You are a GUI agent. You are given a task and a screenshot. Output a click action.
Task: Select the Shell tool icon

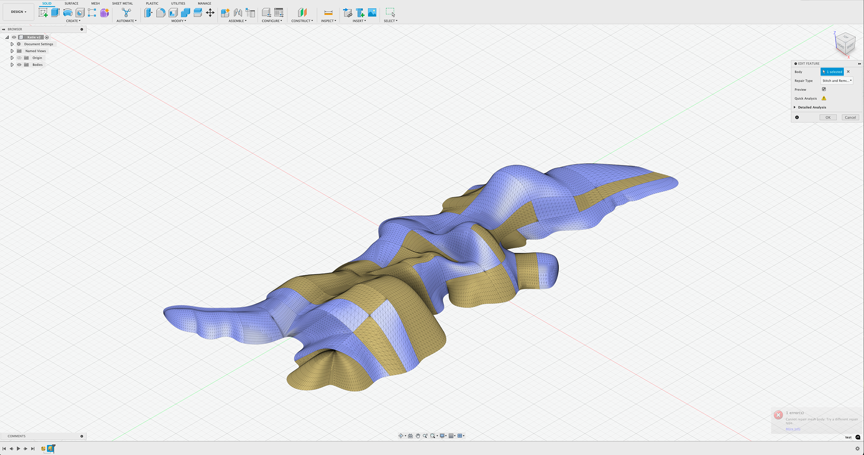coord(173,13)
